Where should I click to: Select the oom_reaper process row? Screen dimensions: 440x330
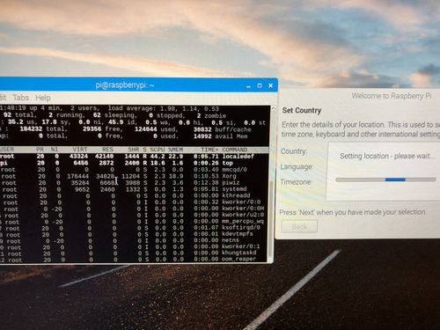click(135, 260)
